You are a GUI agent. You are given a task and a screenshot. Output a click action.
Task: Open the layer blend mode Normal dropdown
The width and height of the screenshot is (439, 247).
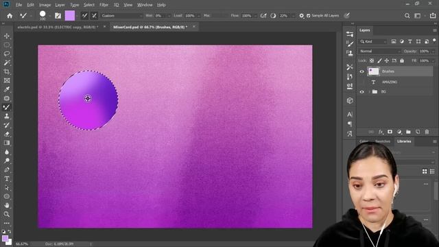[x=379, y=51]
